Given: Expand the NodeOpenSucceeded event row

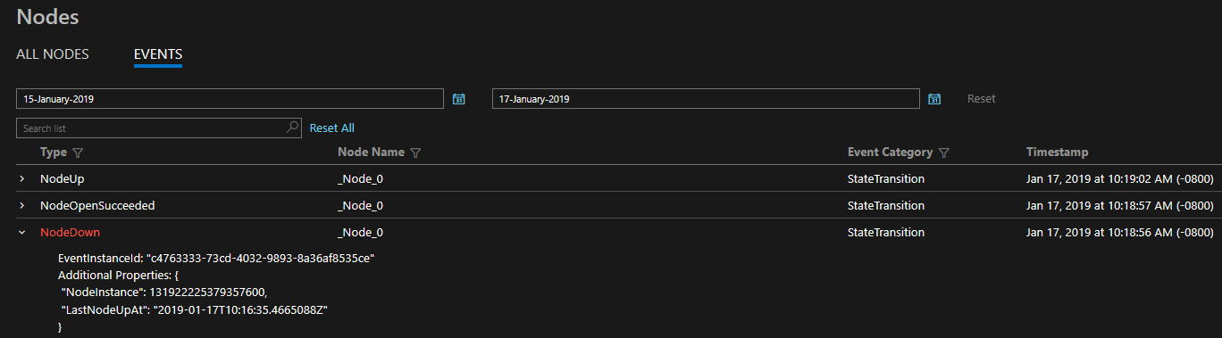Looking at the screenshot, I should [x=22, y=206].
